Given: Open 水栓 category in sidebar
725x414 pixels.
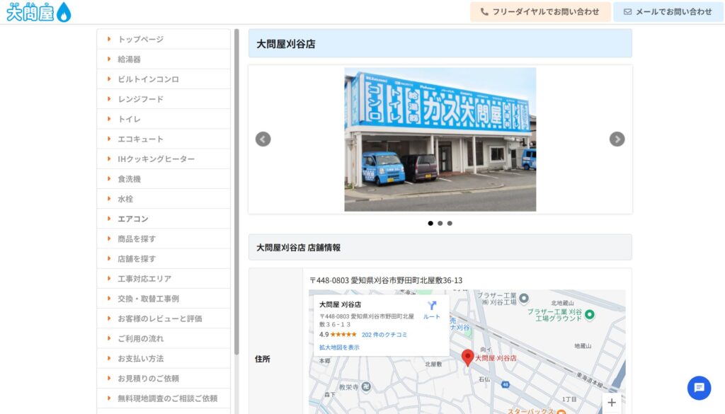Looking at the screenshot, I should click(164, 199).
